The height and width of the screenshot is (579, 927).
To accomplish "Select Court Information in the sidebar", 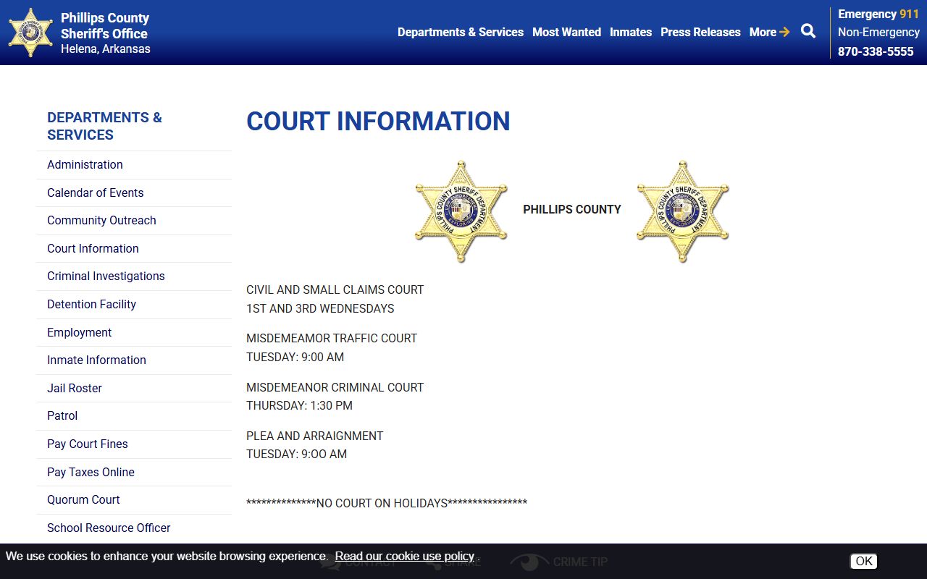I will (x=134, y=249).
